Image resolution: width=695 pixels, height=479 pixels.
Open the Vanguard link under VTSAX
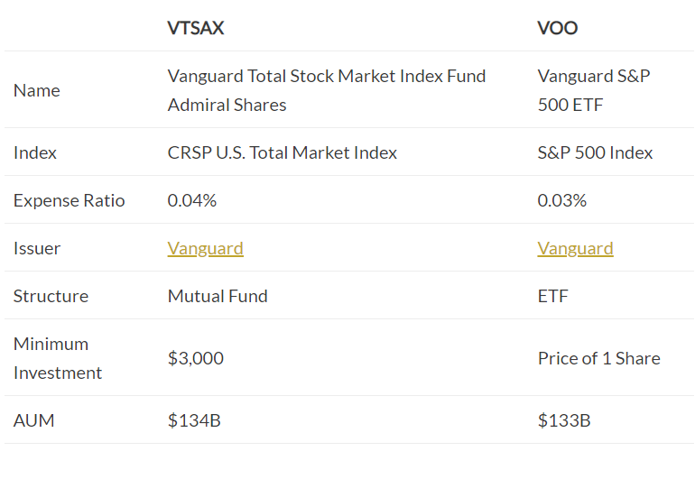click(205, 248)
